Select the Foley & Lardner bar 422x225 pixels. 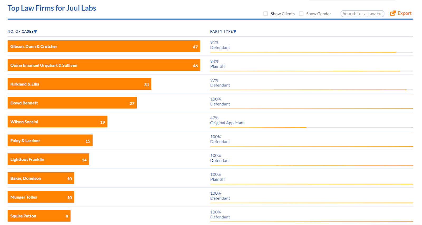click(50, 140)
